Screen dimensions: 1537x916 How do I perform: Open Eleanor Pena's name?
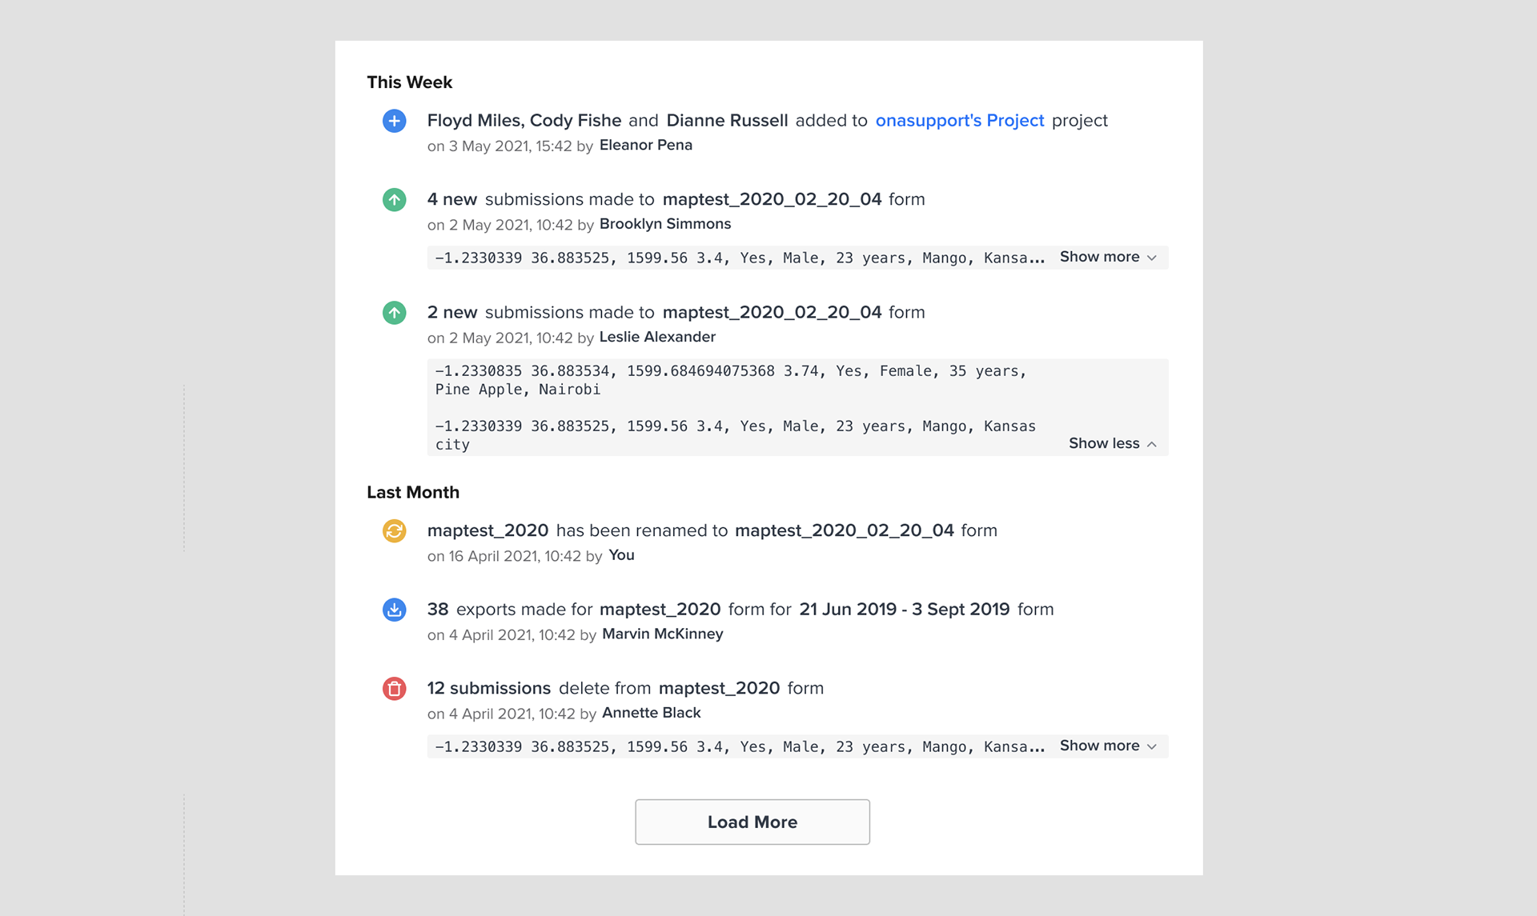(646, 145)
